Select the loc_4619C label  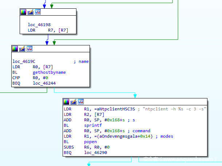coord(24,61)
